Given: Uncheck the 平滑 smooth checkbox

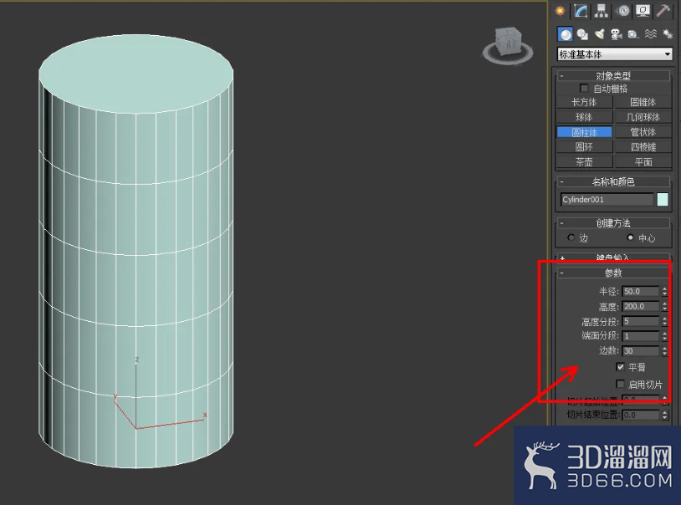Looking at the screenshot, I should pos(620,367).
